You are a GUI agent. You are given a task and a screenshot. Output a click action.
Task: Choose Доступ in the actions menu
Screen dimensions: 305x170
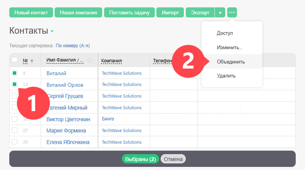coord(225,33)
